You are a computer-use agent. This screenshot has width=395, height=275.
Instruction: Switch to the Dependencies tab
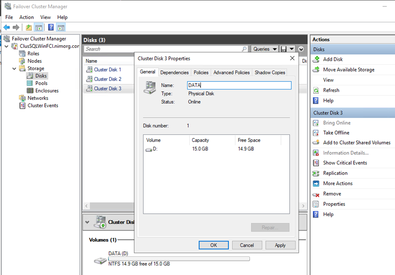click(174, 72)
